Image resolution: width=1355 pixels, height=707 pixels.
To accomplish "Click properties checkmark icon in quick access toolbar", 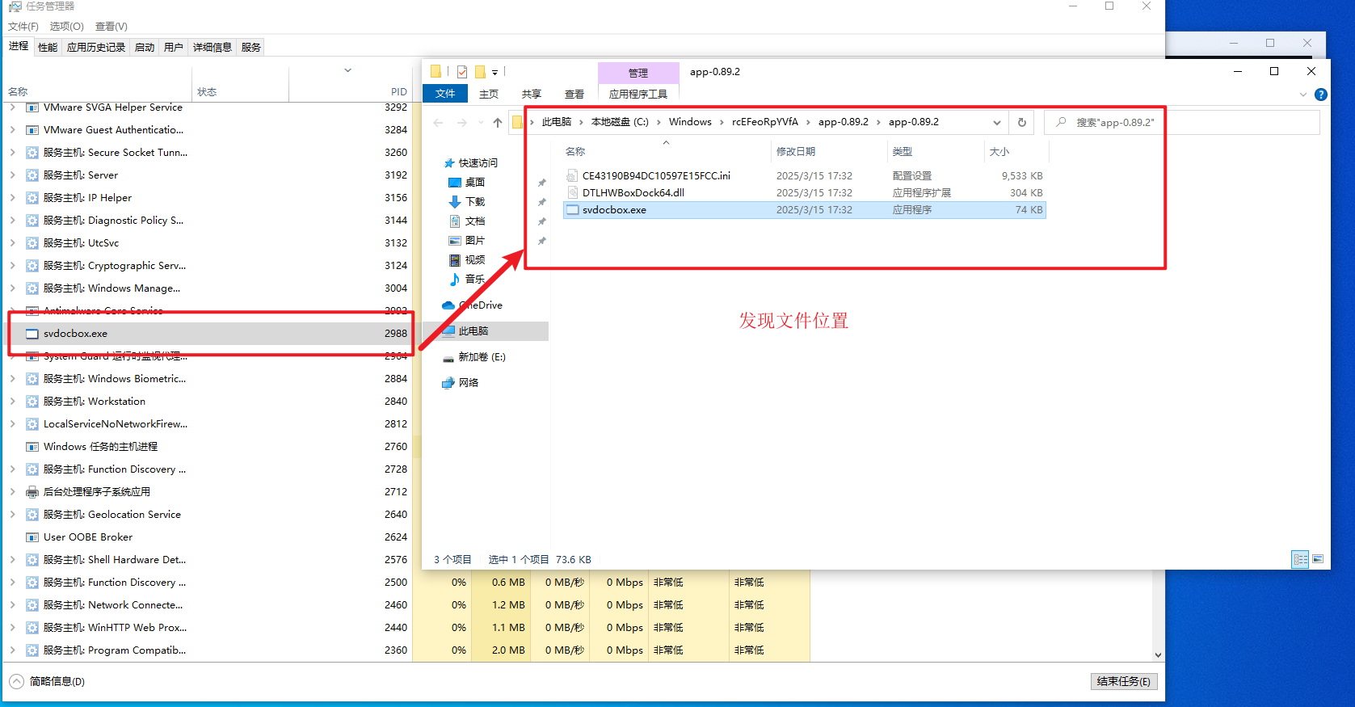I will click(x=461, y=72).
